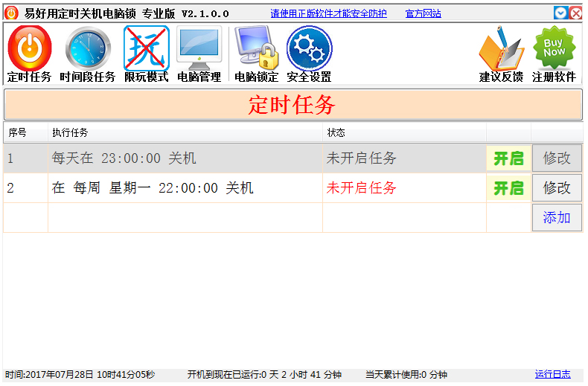Click 修改 for the 23:00:00 daily task
The height and width of the screenshot is (386, 588).
(557, 158)
